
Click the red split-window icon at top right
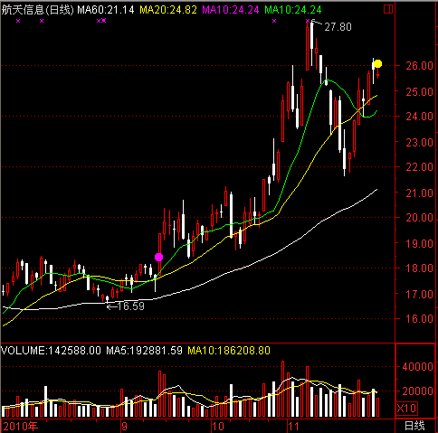pyautogui.click(x=388, y=9)
